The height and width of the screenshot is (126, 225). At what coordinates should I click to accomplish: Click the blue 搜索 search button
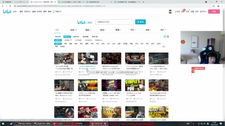[140, 22]
